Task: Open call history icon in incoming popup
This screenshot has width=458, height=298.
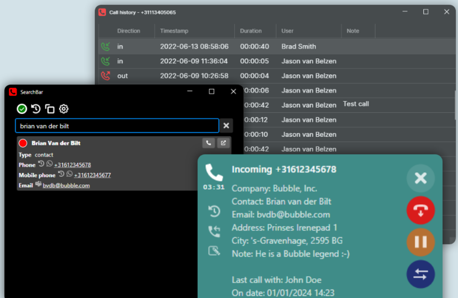Action: coord(214,211)
